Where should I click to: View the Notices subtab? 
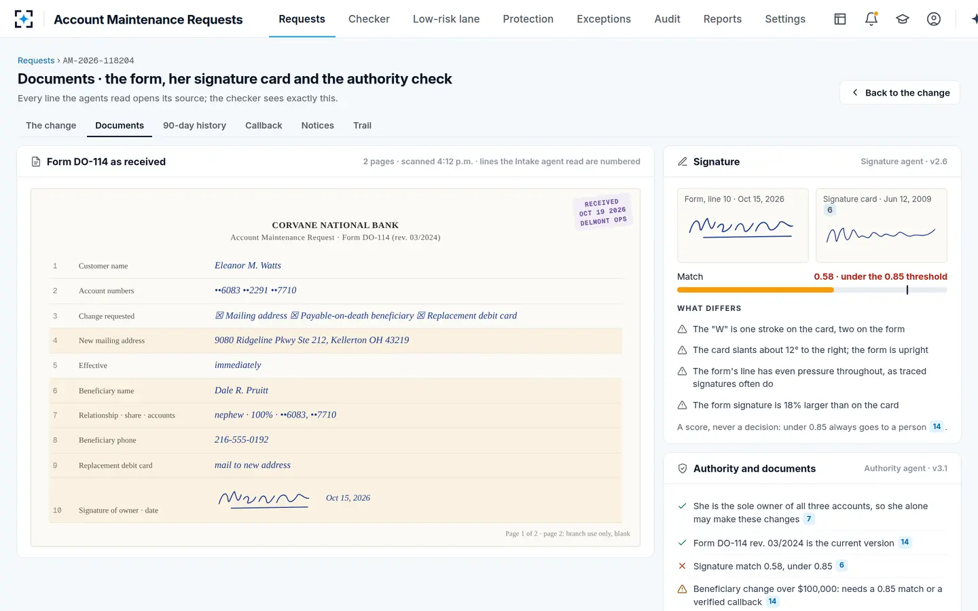pos(318,126)
